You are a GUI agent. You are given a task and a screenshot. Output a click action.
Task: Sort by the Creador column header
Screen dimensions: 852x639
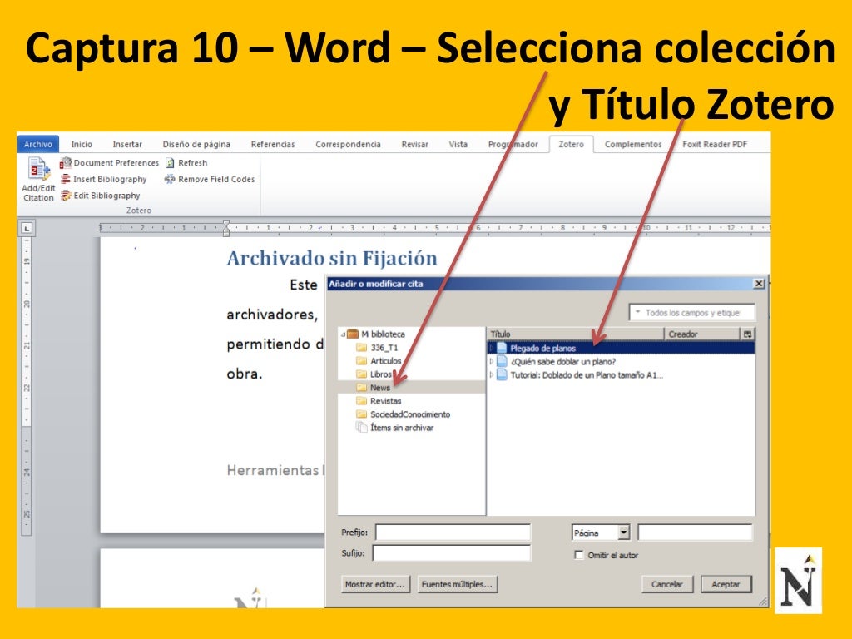point(702,334)
